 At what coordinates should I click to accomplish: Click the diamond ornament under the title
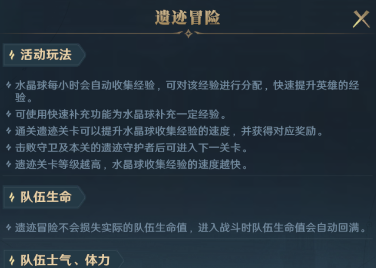click(x=188, y=34)
